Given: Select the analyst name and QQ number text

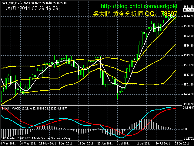Looking at the screenshot, I should click(x=135, y=14).
